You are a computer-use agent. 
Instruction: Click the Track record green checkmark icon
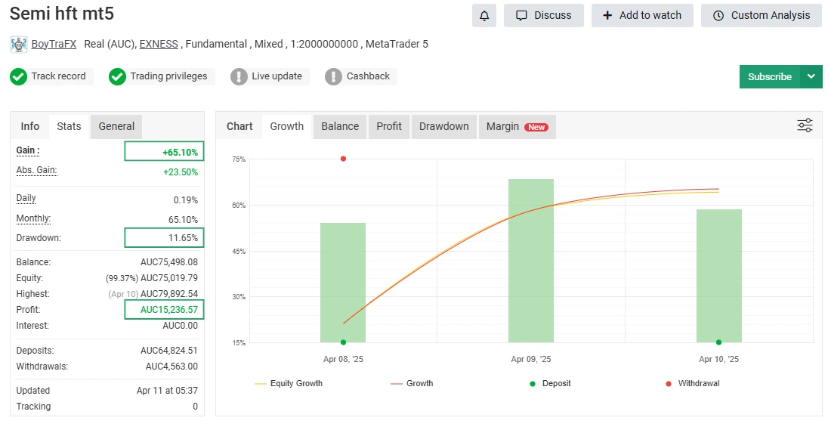point(19,76)
